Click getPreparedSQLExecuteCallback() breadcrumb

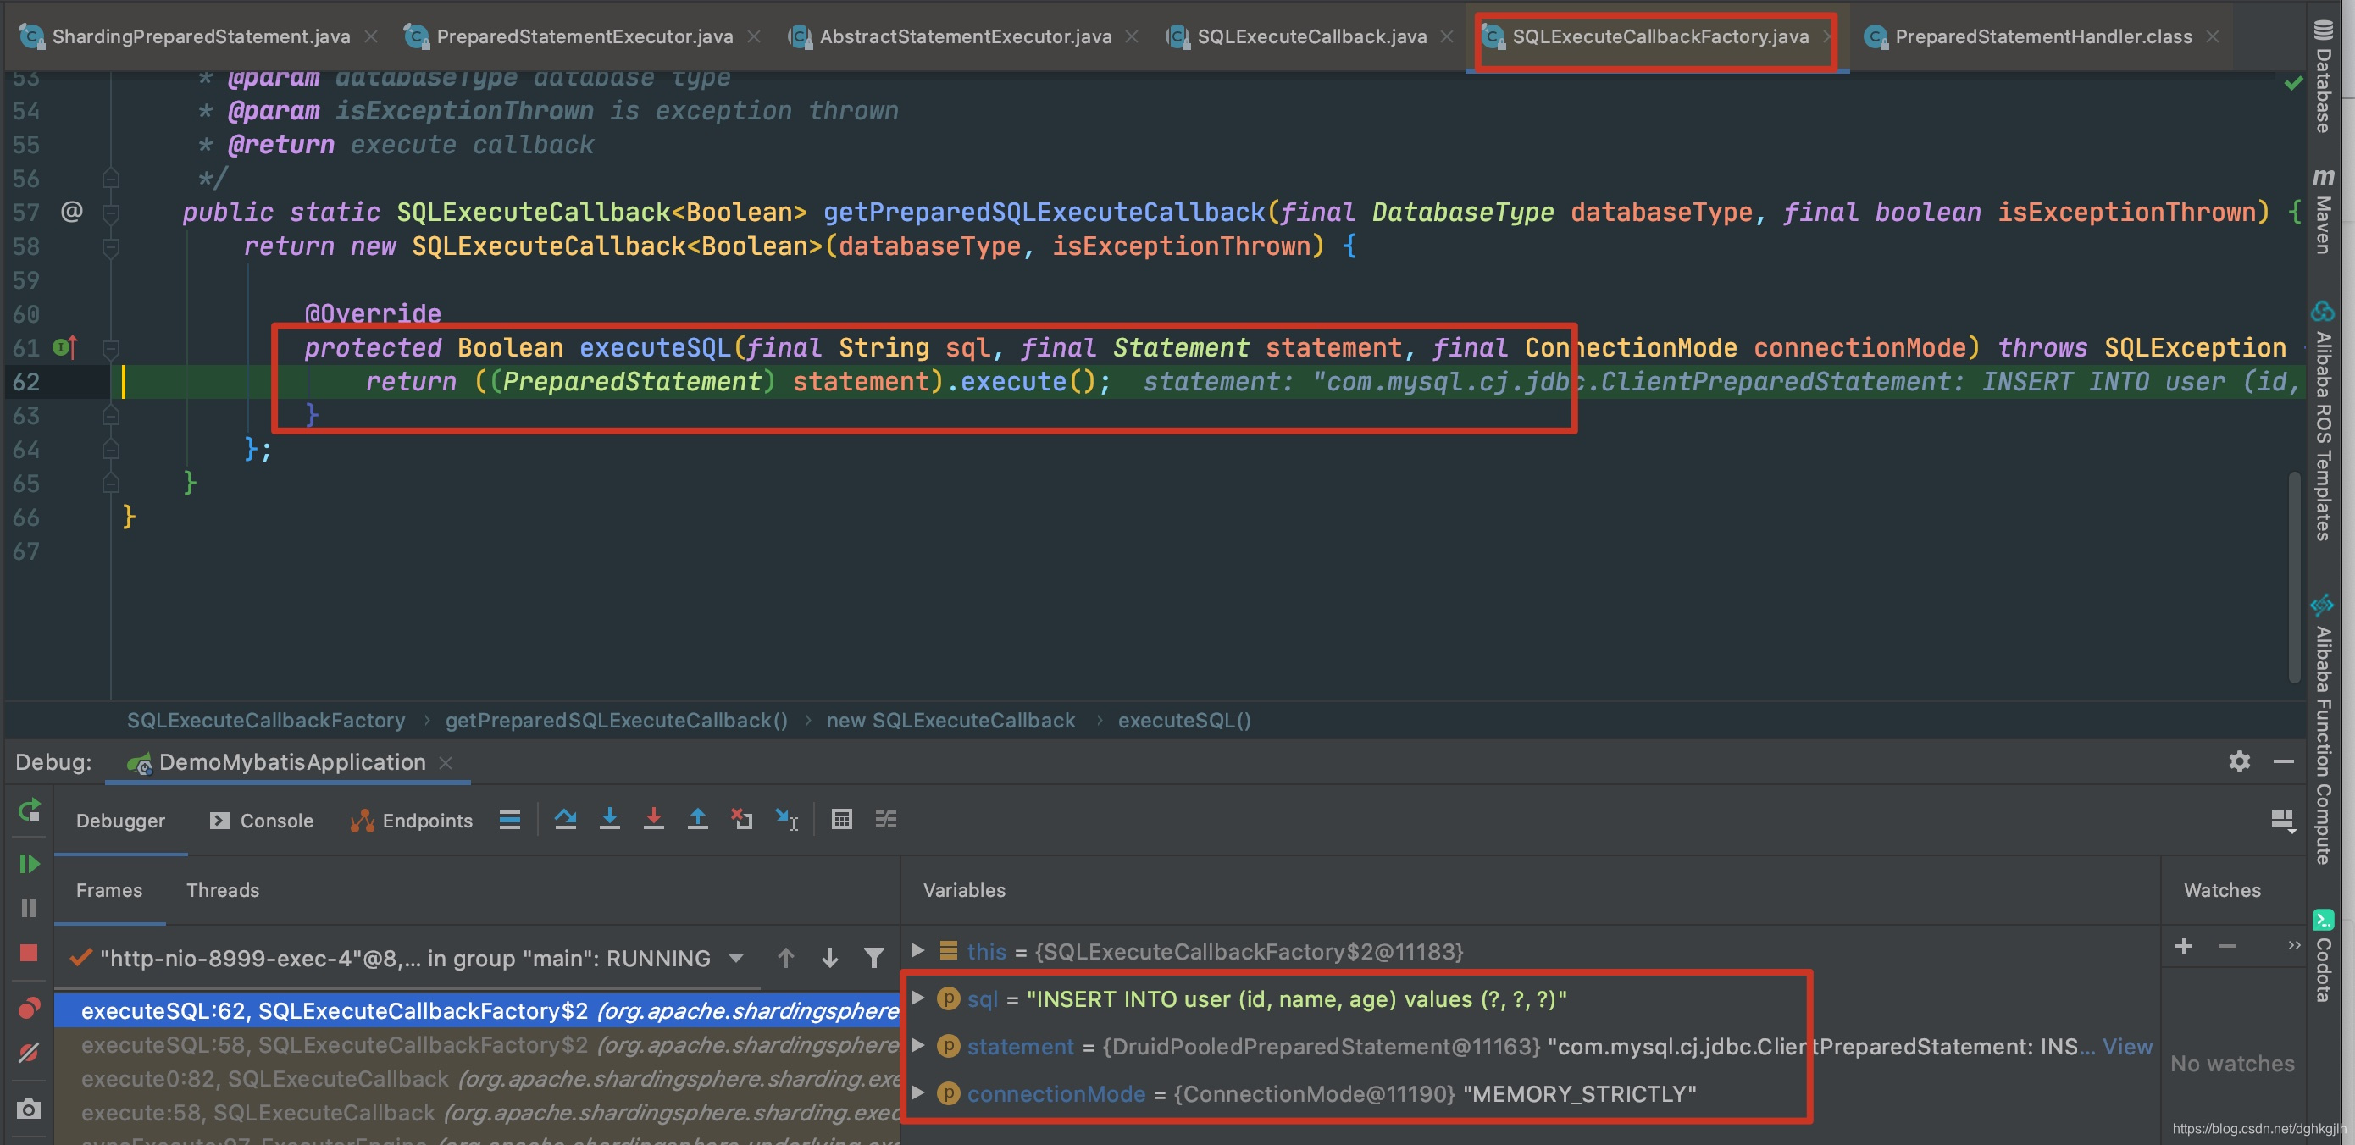coord(616,720)
